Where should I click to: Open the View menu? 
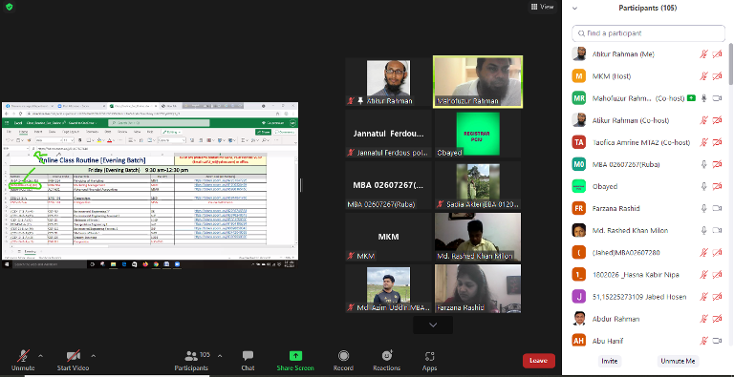point(542,7)
